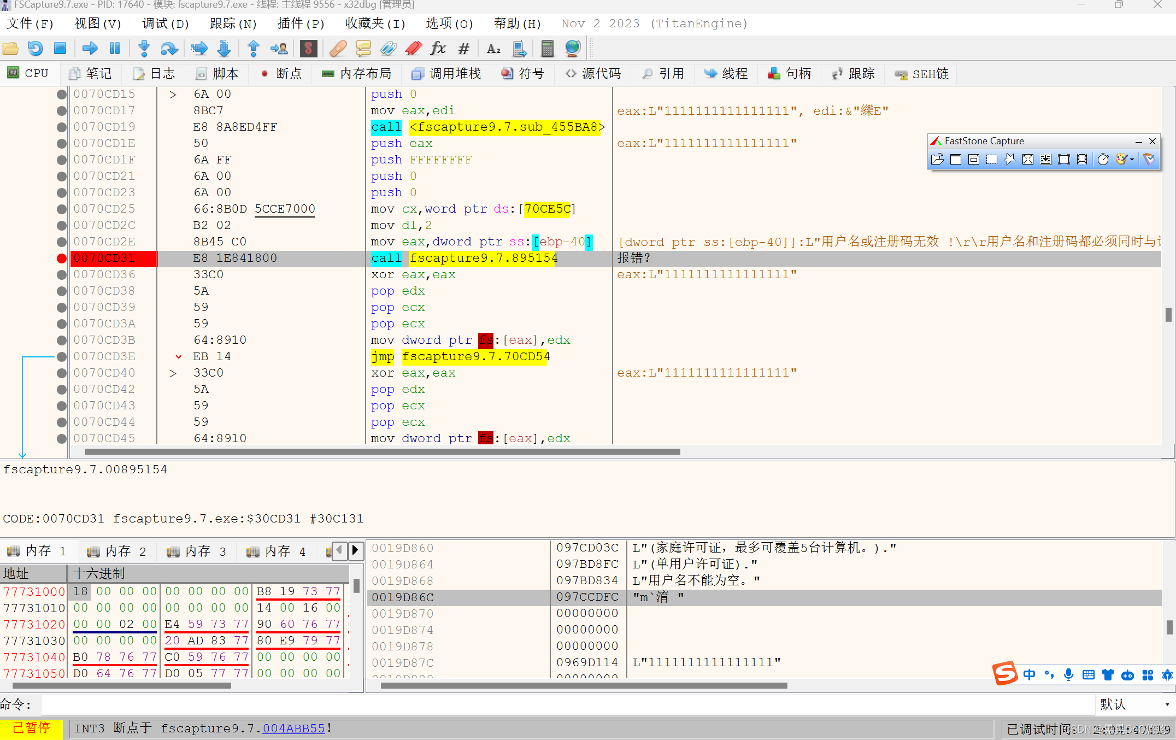1176x740 pixels.
Task: Open the Calculator icon on the toolbar
Action: tap(547, 48)
